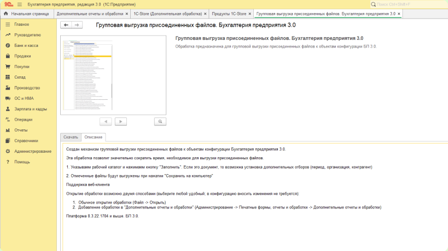Open the Отчеты section

click(21, 130)
